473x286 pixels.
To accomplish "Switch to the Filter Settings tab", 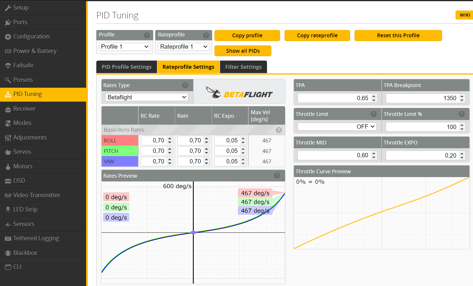I will click(x=243, y=67).
